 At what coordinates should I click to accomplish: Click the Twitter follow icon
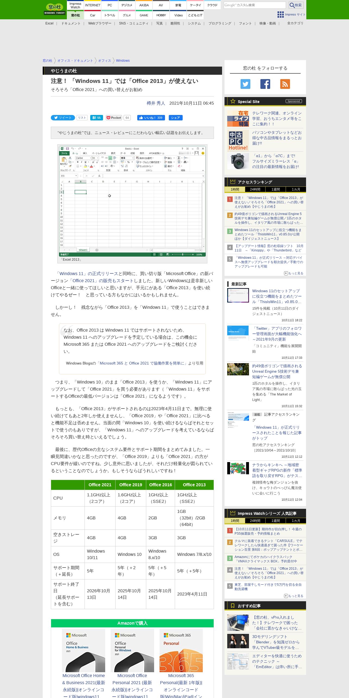click(x=245, y=84)
